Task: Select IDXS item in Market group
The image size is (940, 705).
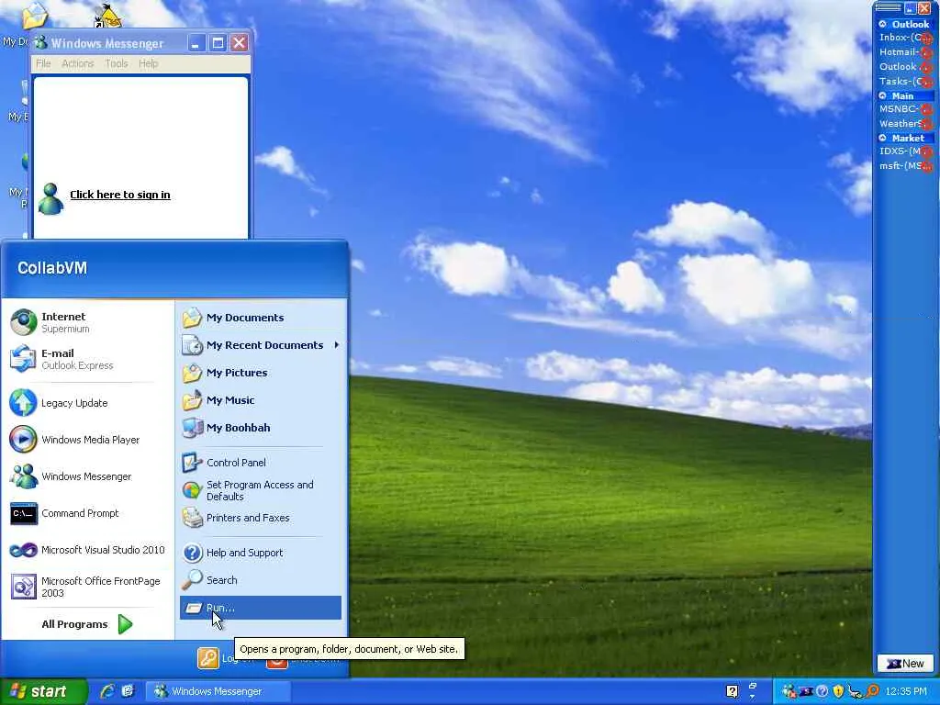Action: point(904,151)
